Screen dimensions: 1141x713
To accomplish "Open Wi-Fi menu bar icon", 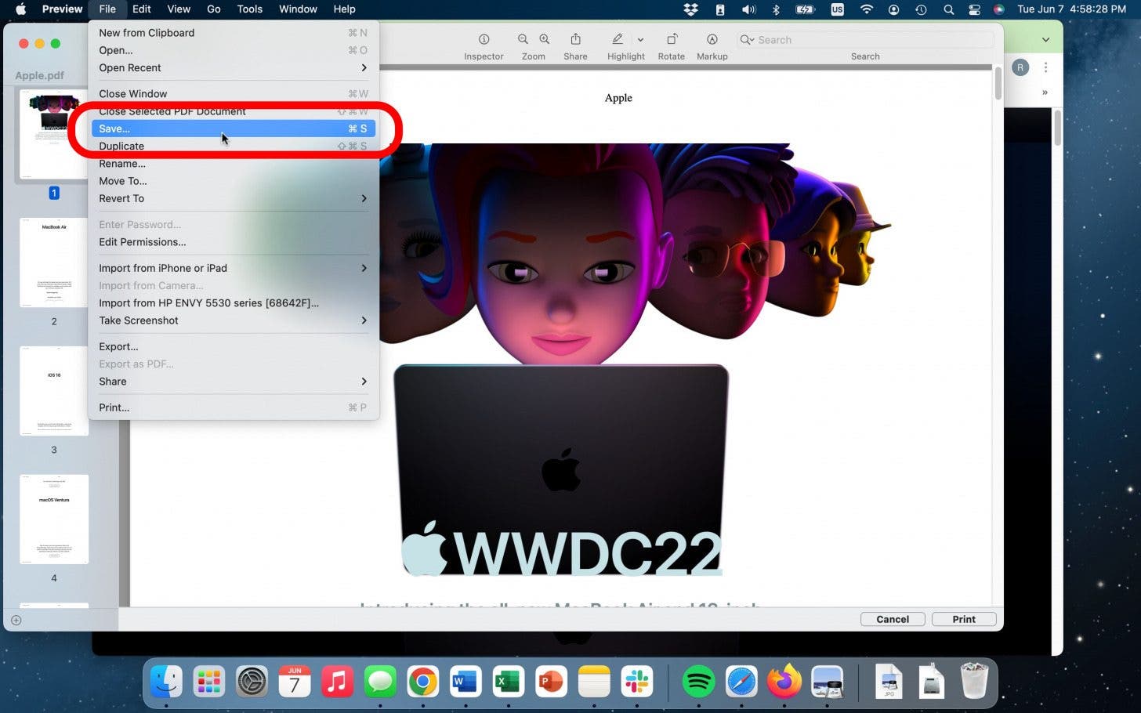I will point(866,9).
